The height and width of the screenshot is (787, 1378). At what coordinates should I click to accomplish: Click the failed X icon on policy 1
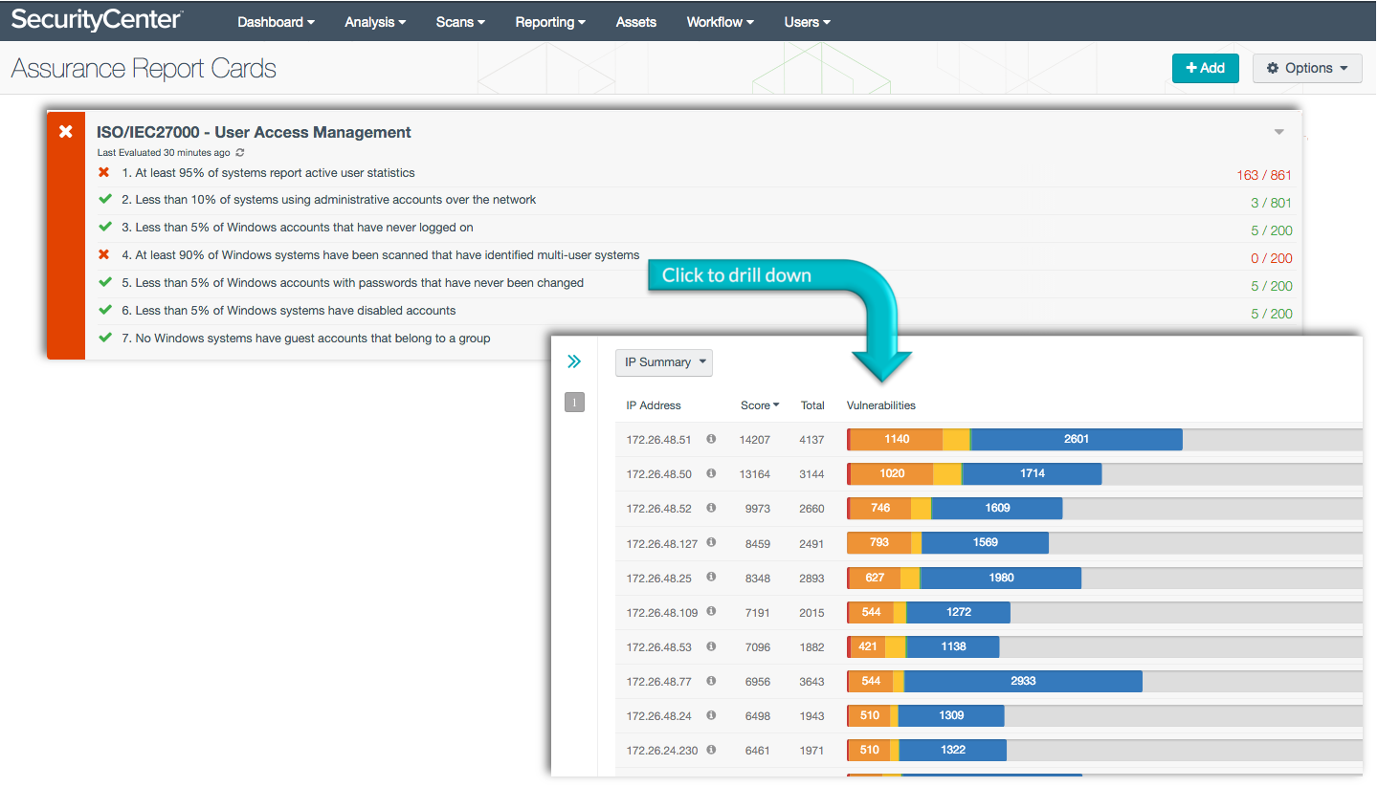(104, 173)
